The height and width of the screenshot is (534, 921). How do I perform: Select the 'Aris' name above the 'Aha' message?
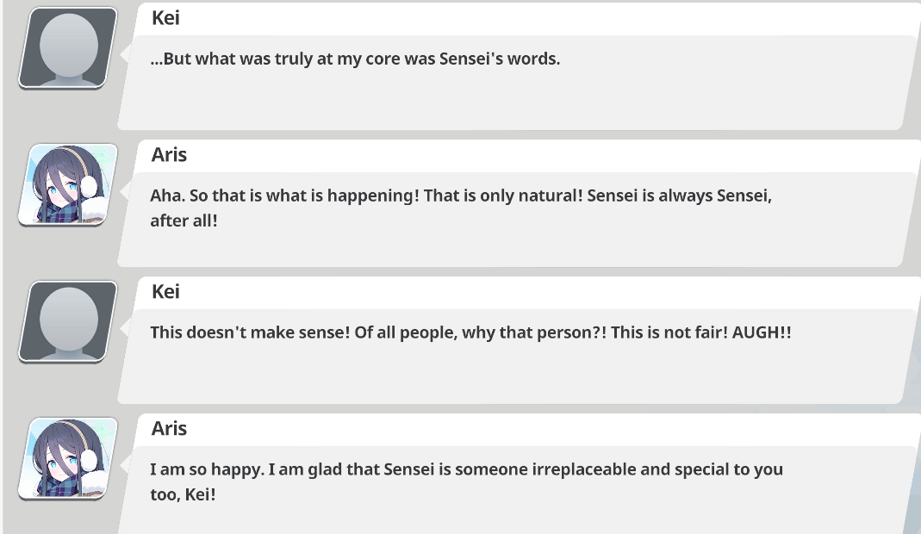tap(169, 154)
